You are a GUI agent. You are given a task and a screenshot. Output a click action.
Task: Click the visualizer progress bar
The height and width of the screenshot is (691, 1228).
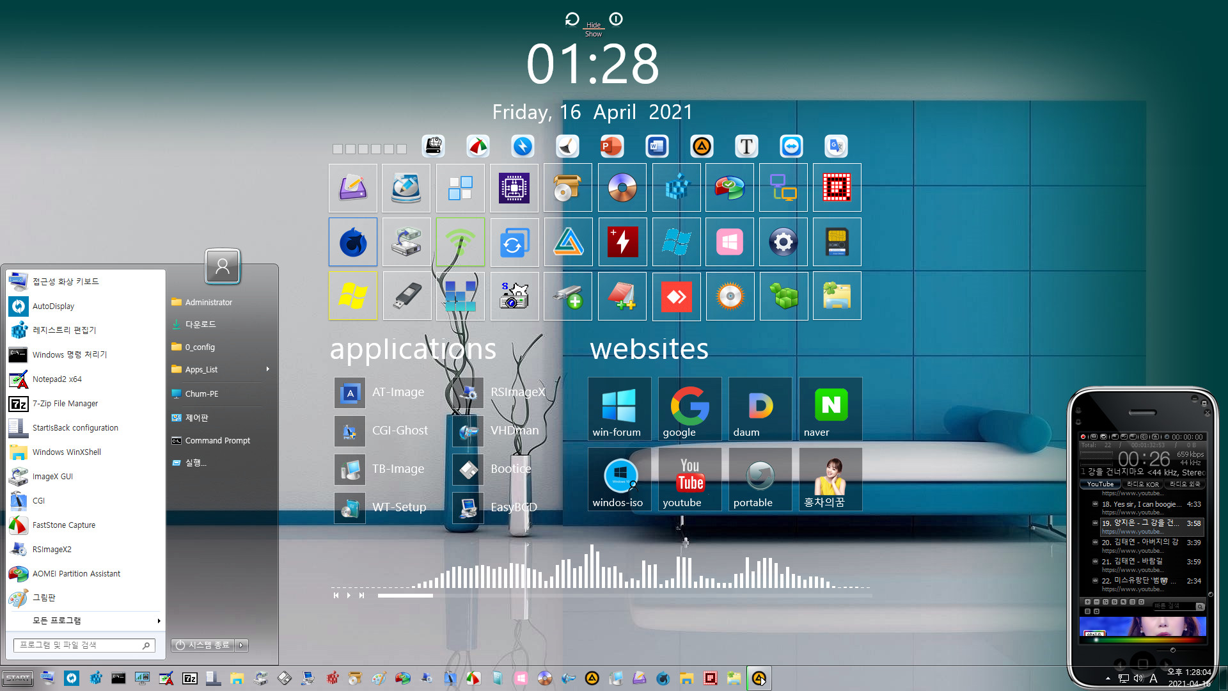pyautogui.click(x=624, y=596)
